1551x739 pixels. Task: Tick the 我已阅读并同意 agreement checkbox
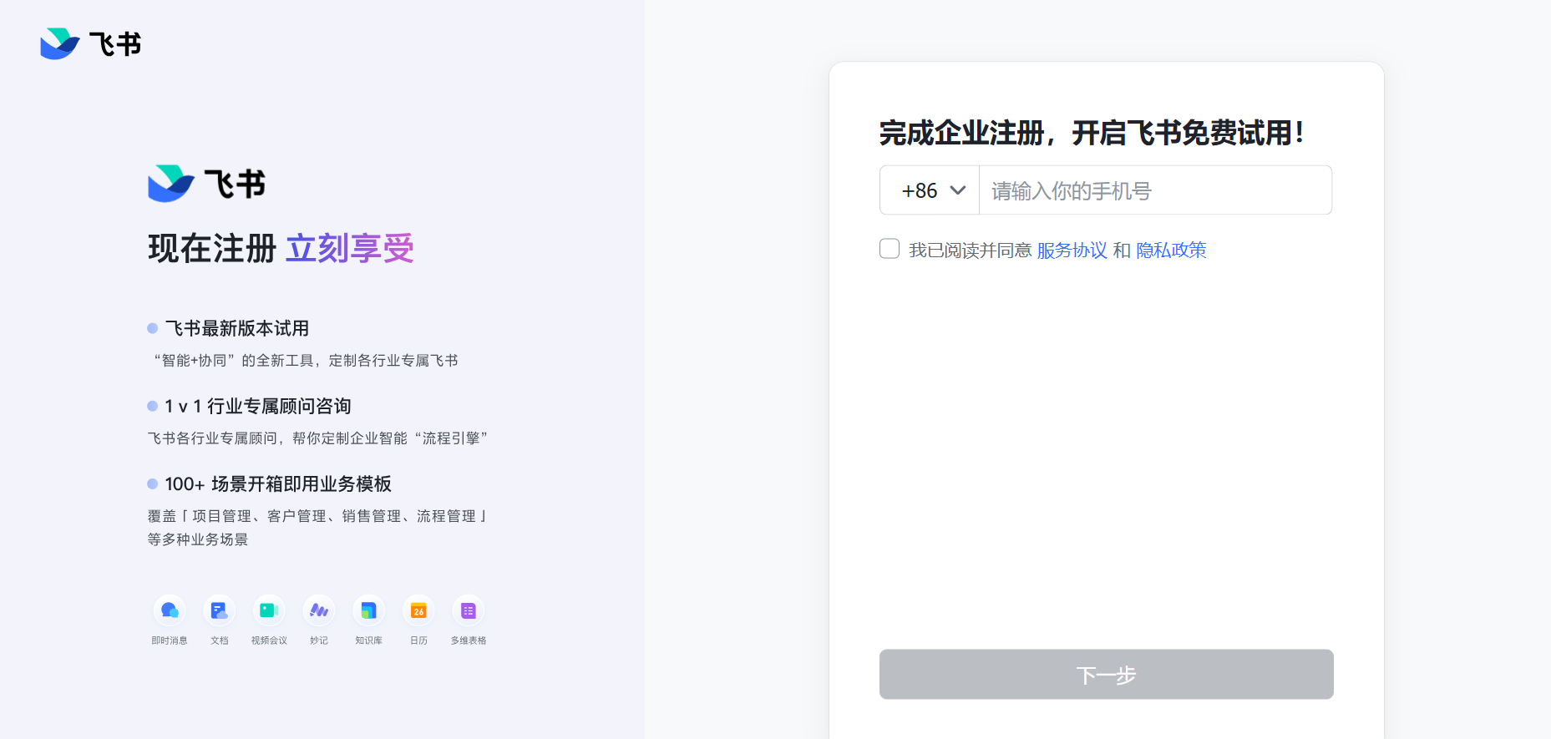click(890, 249)
